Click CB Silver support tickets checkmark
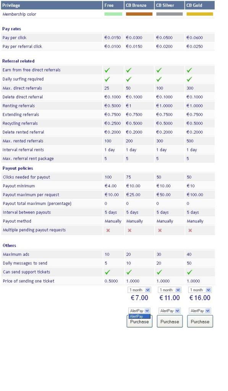The image size is (228, 391). pos(159,272)
